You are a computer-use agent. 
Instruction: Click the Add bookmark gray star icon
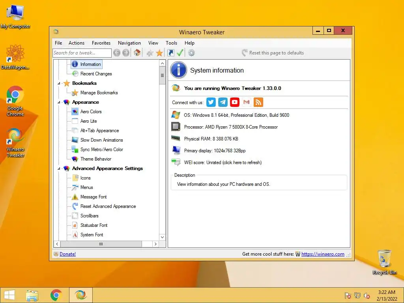point(150,53)
